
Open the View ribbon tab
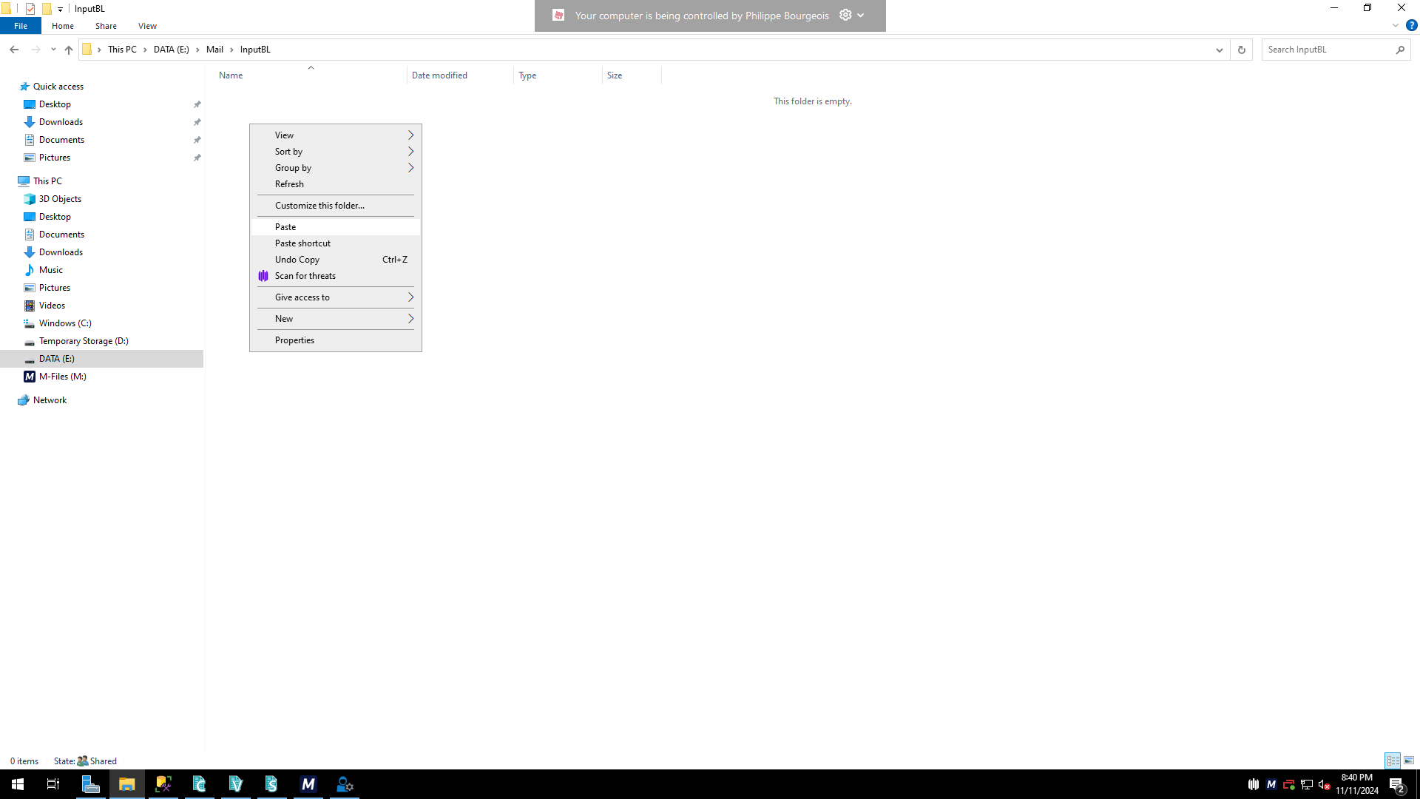click(x=147, y=26)
